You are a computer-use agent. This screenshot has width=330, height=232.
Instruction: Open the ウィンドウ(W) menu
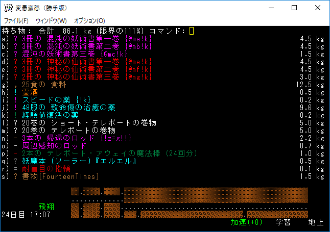click(x=51, y=20)
